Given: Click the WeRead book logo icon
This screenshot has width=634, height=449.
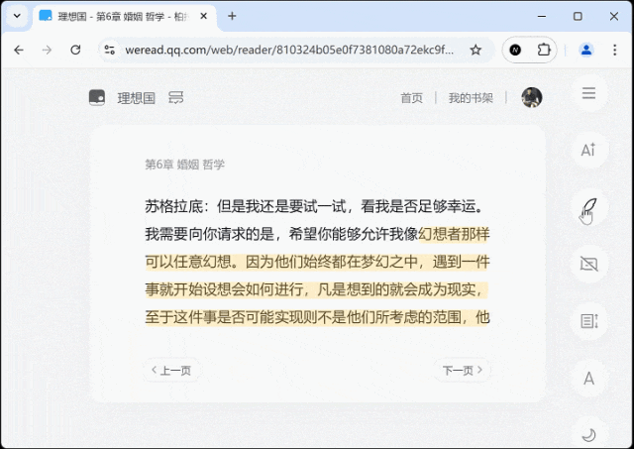Looking at the screenshot, I should click(x=97, y=97).
